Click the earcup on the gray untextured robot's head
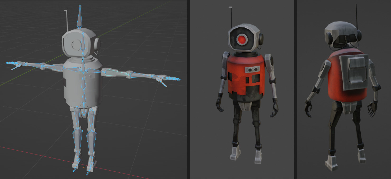The height and width of the screenshot is (179, 391). (x=97, y=44)
